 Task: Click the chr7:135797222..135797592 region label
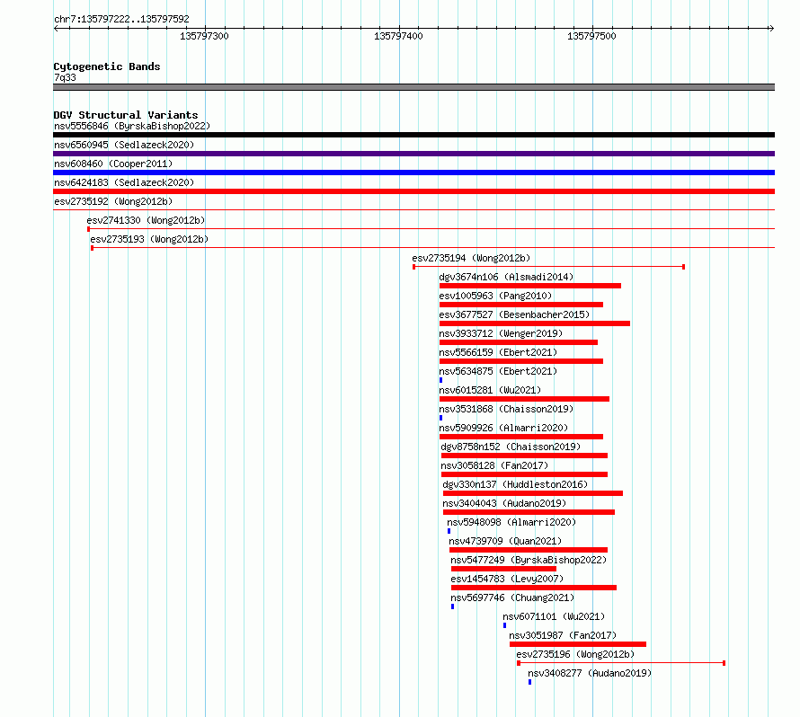121,19
